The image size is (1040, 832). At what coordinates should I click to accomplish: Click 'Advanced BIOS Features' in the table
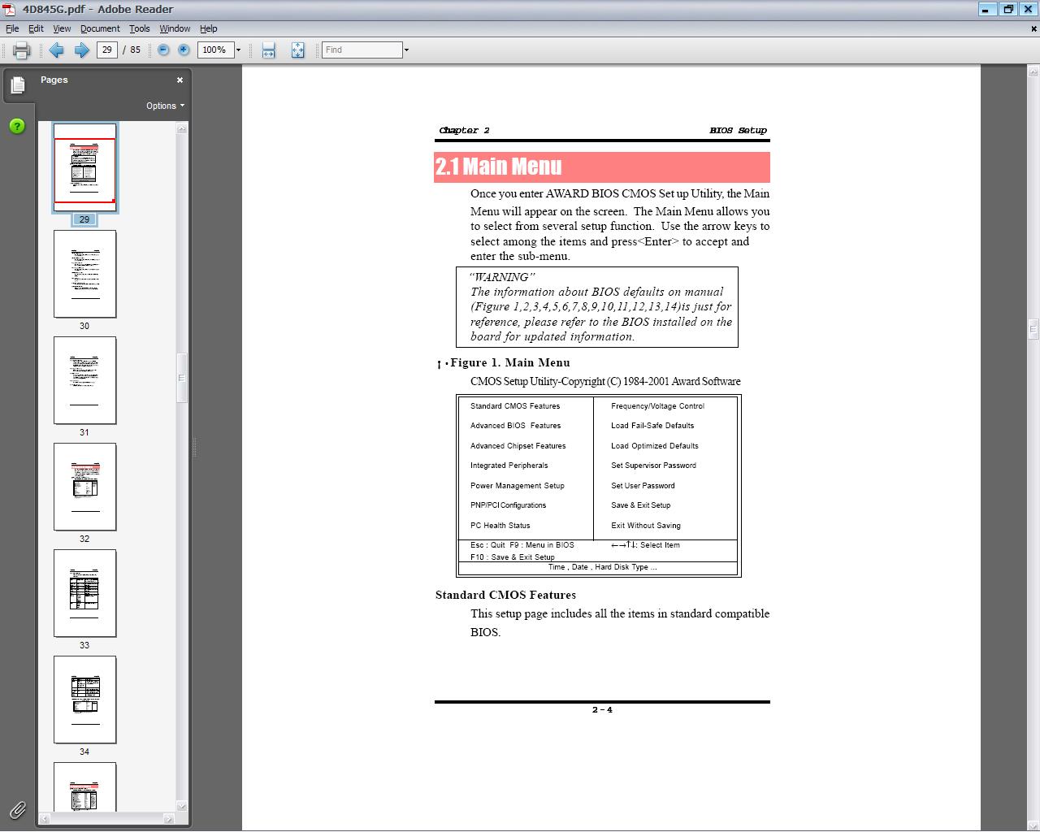[516, 426]
